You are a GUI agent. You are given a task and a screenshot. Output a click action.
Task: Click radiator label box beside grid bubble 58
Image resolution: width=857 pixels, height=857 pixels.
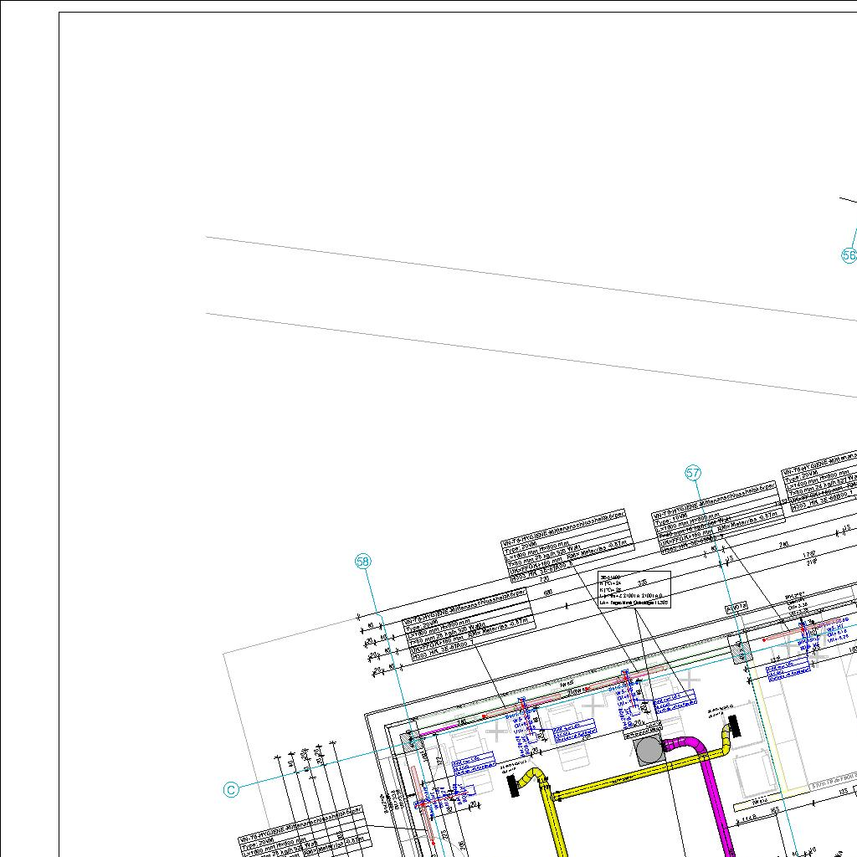(469, 625)
